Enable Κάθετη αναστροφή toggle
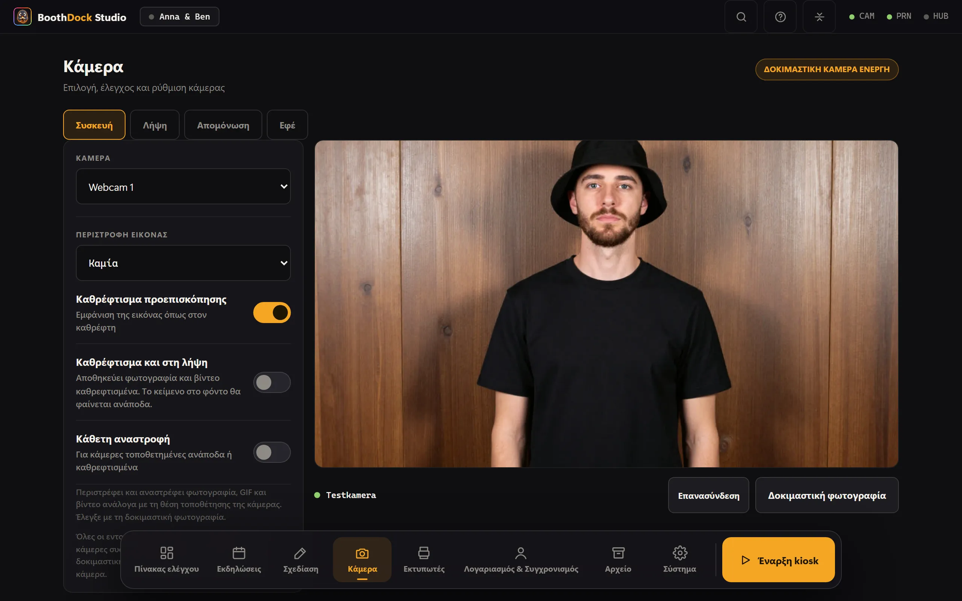The width and height of the screenshot is (962, 601). (x=272, y=452)
